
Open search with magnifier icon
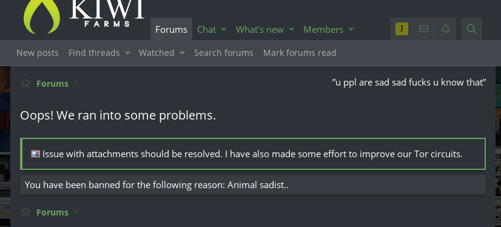(x=471, y=29)
